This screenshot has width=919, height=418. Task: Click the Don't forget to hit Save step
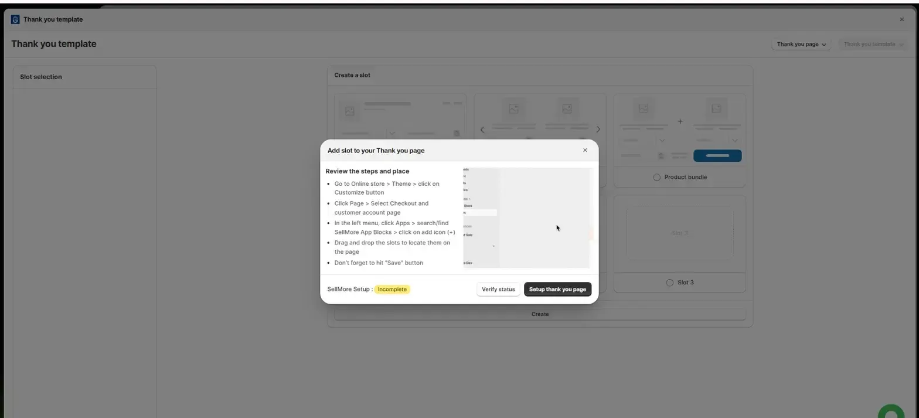[x=379, y=263]
